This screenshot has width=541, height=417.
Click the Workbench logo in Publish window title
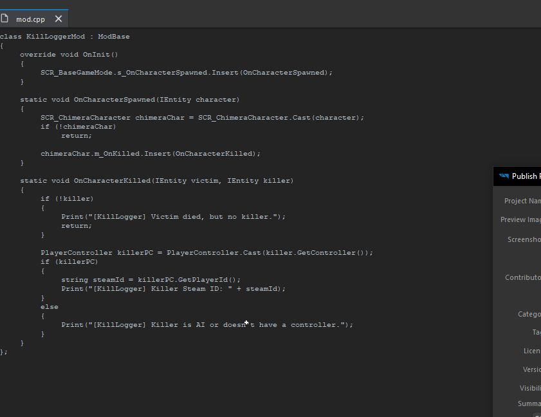click(503, 176)
